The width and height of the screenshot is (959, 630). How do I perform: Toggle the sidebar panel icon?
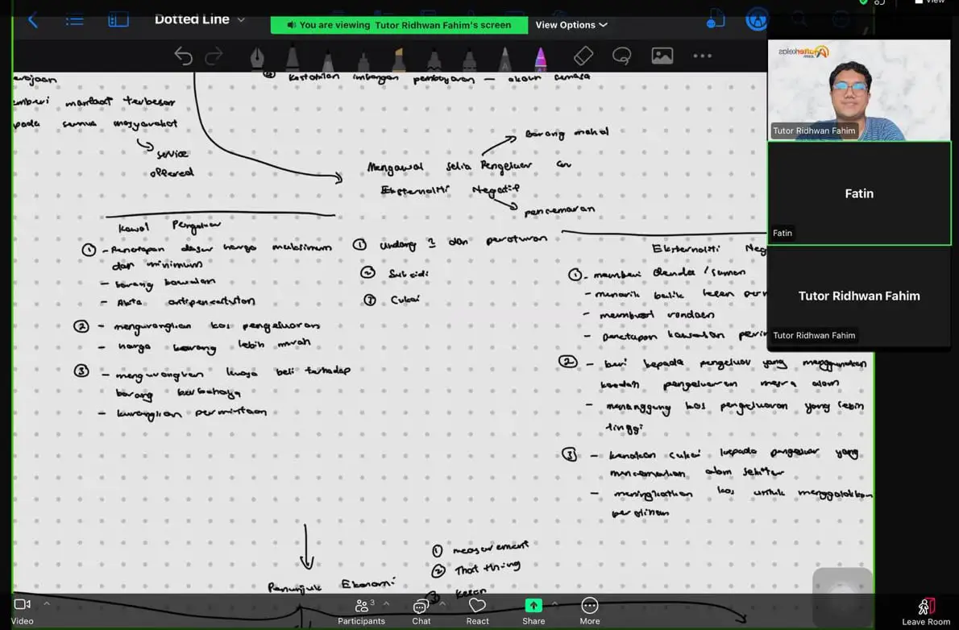point(118,20)
